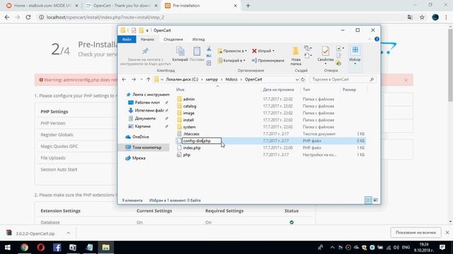Click the Explorer Help question mark icon
The height and width of the screenshot is (254, 453).
[x=377, y=40]
